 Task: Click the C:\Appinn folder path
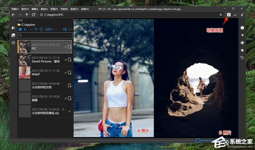(x=28, y=24)
